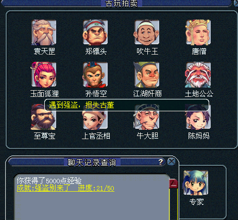Click the chat log scrollbar up arrow

(174, 183)
